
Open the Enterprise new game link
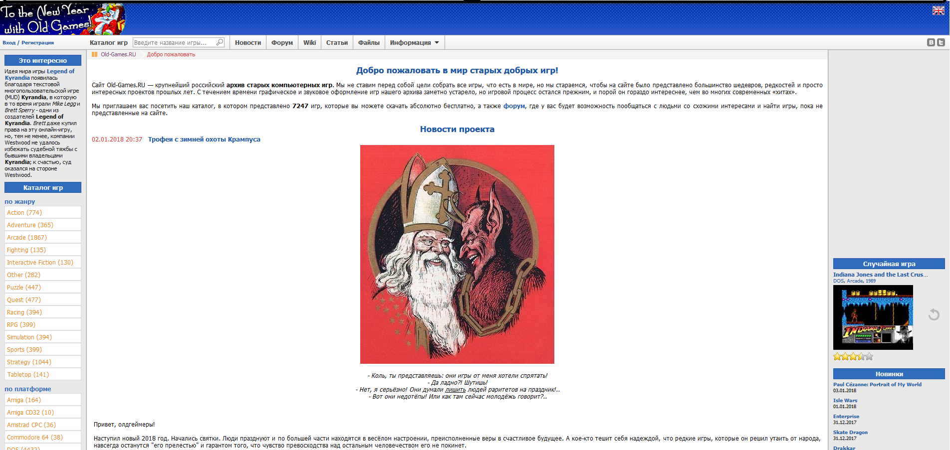tap(846, 417)
